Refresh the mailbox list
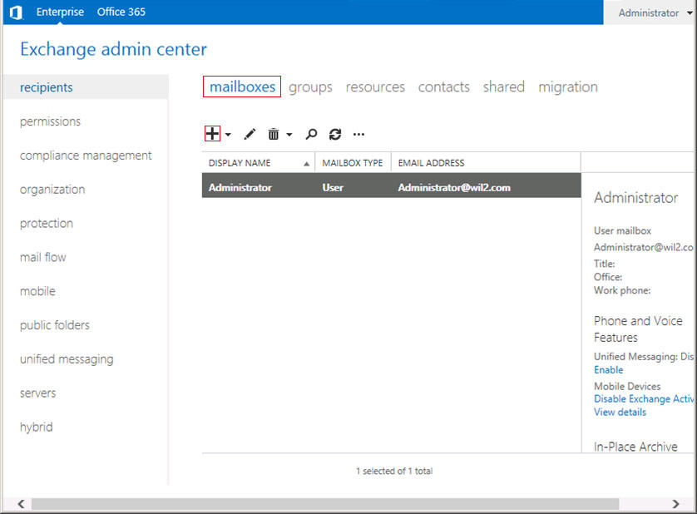Viewport: 697px width, 514px height. coord(335,134)
